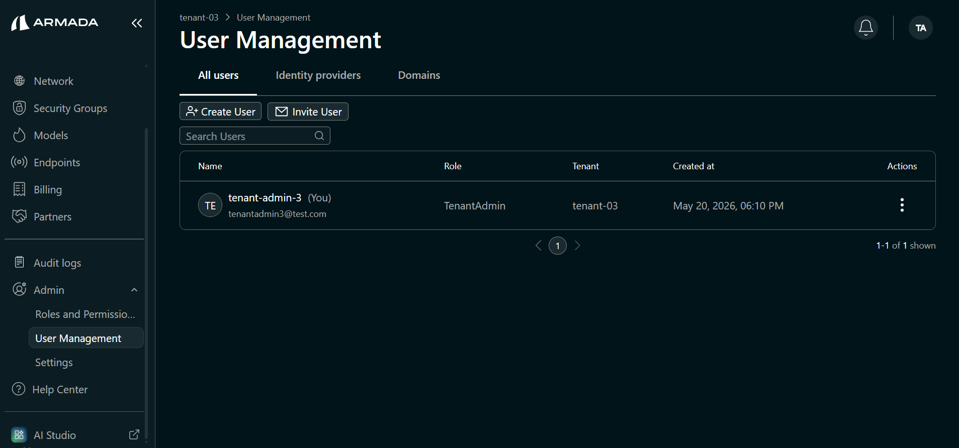Click the Help Center question mark icon

pos(19,389)
